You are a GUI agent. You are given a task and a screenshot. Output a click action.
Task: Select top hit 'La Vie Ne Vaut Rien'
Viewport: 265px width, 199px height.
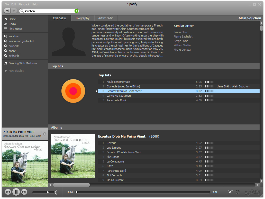click(x=179, y=96)
